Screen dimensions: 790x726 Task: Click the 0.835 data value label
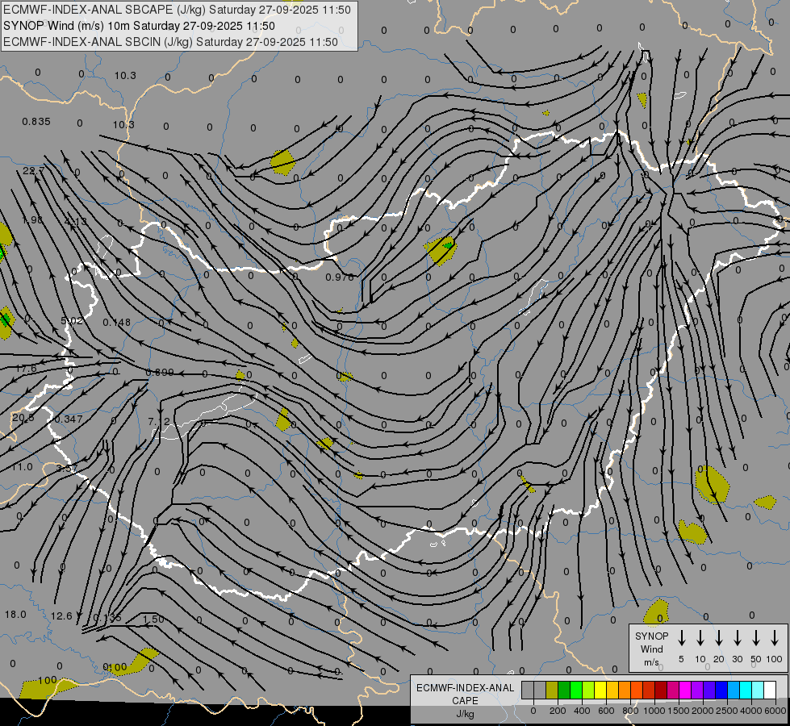[36, 122]
